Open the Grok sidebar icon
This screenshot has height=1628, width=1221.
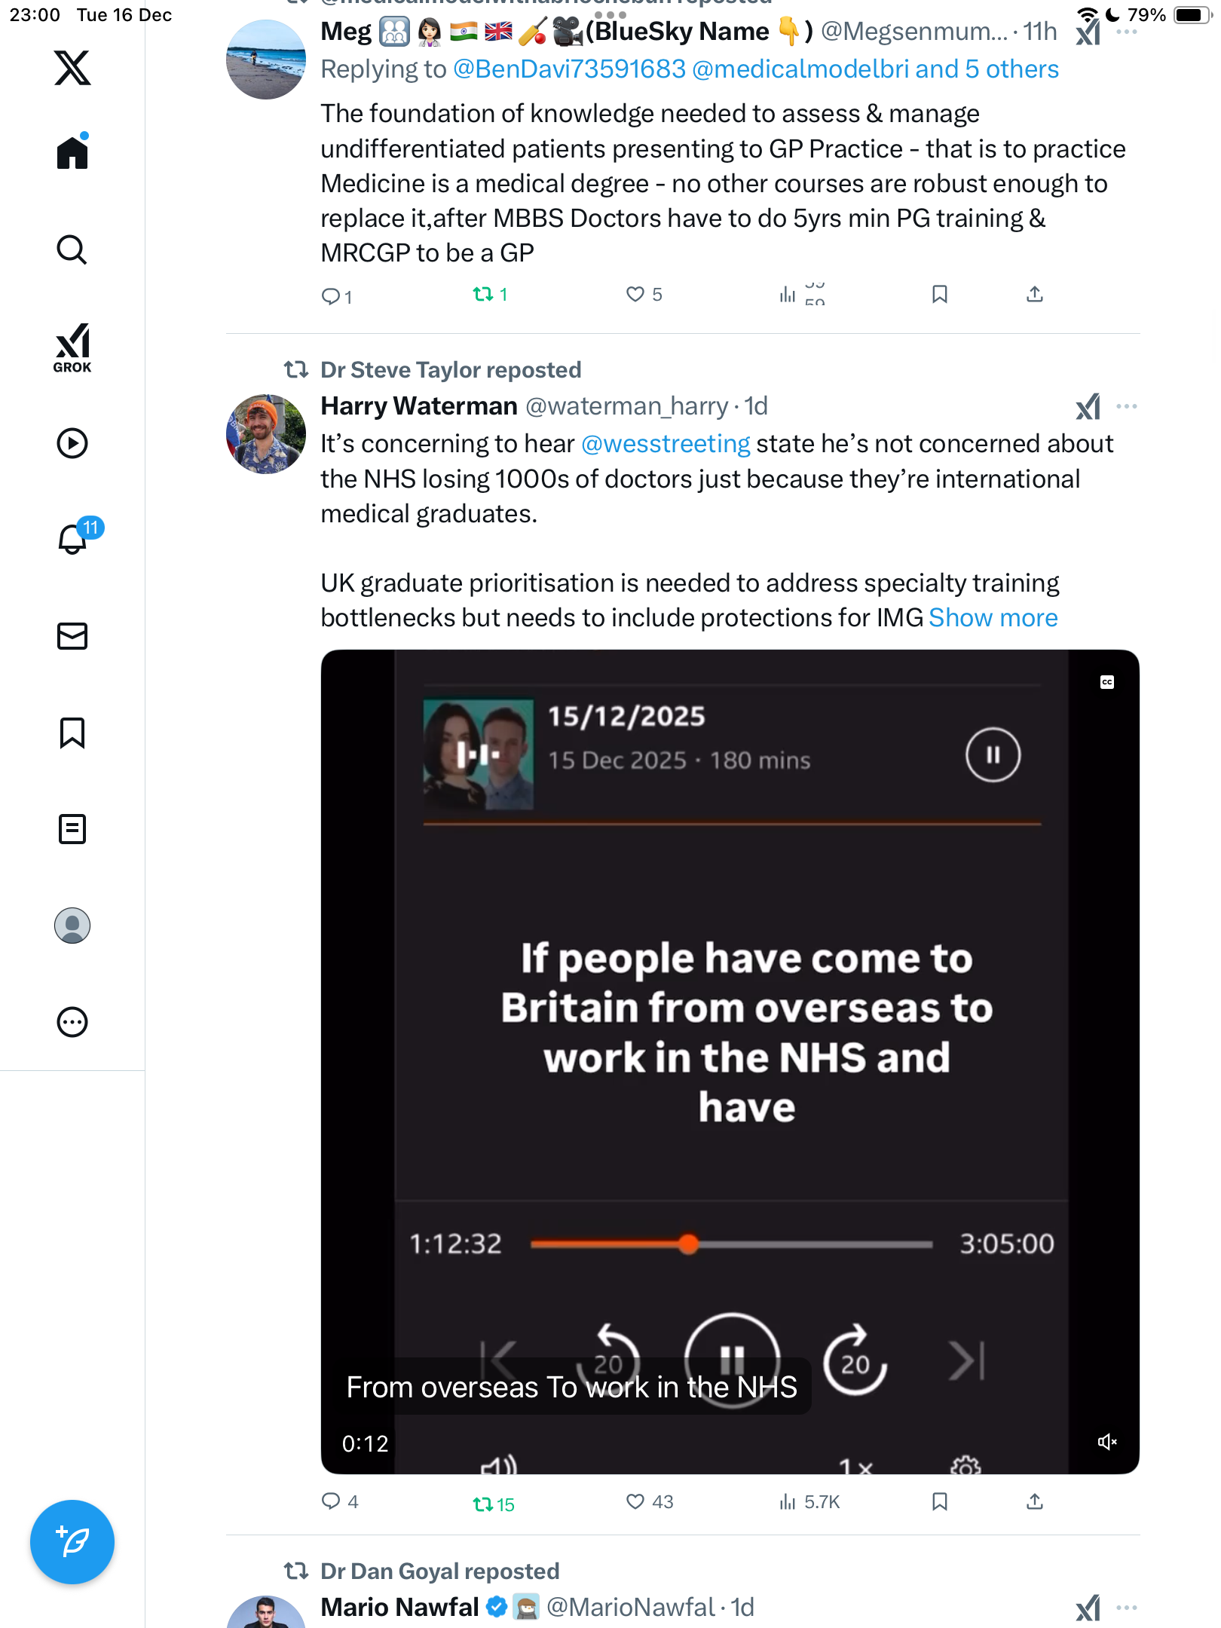pyautogui.click(x=72, y=347)
